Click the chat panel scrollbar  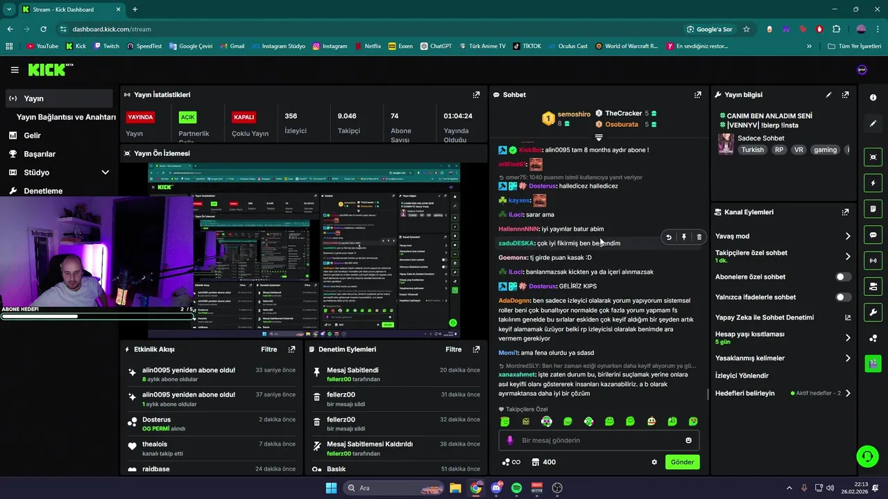708,394
